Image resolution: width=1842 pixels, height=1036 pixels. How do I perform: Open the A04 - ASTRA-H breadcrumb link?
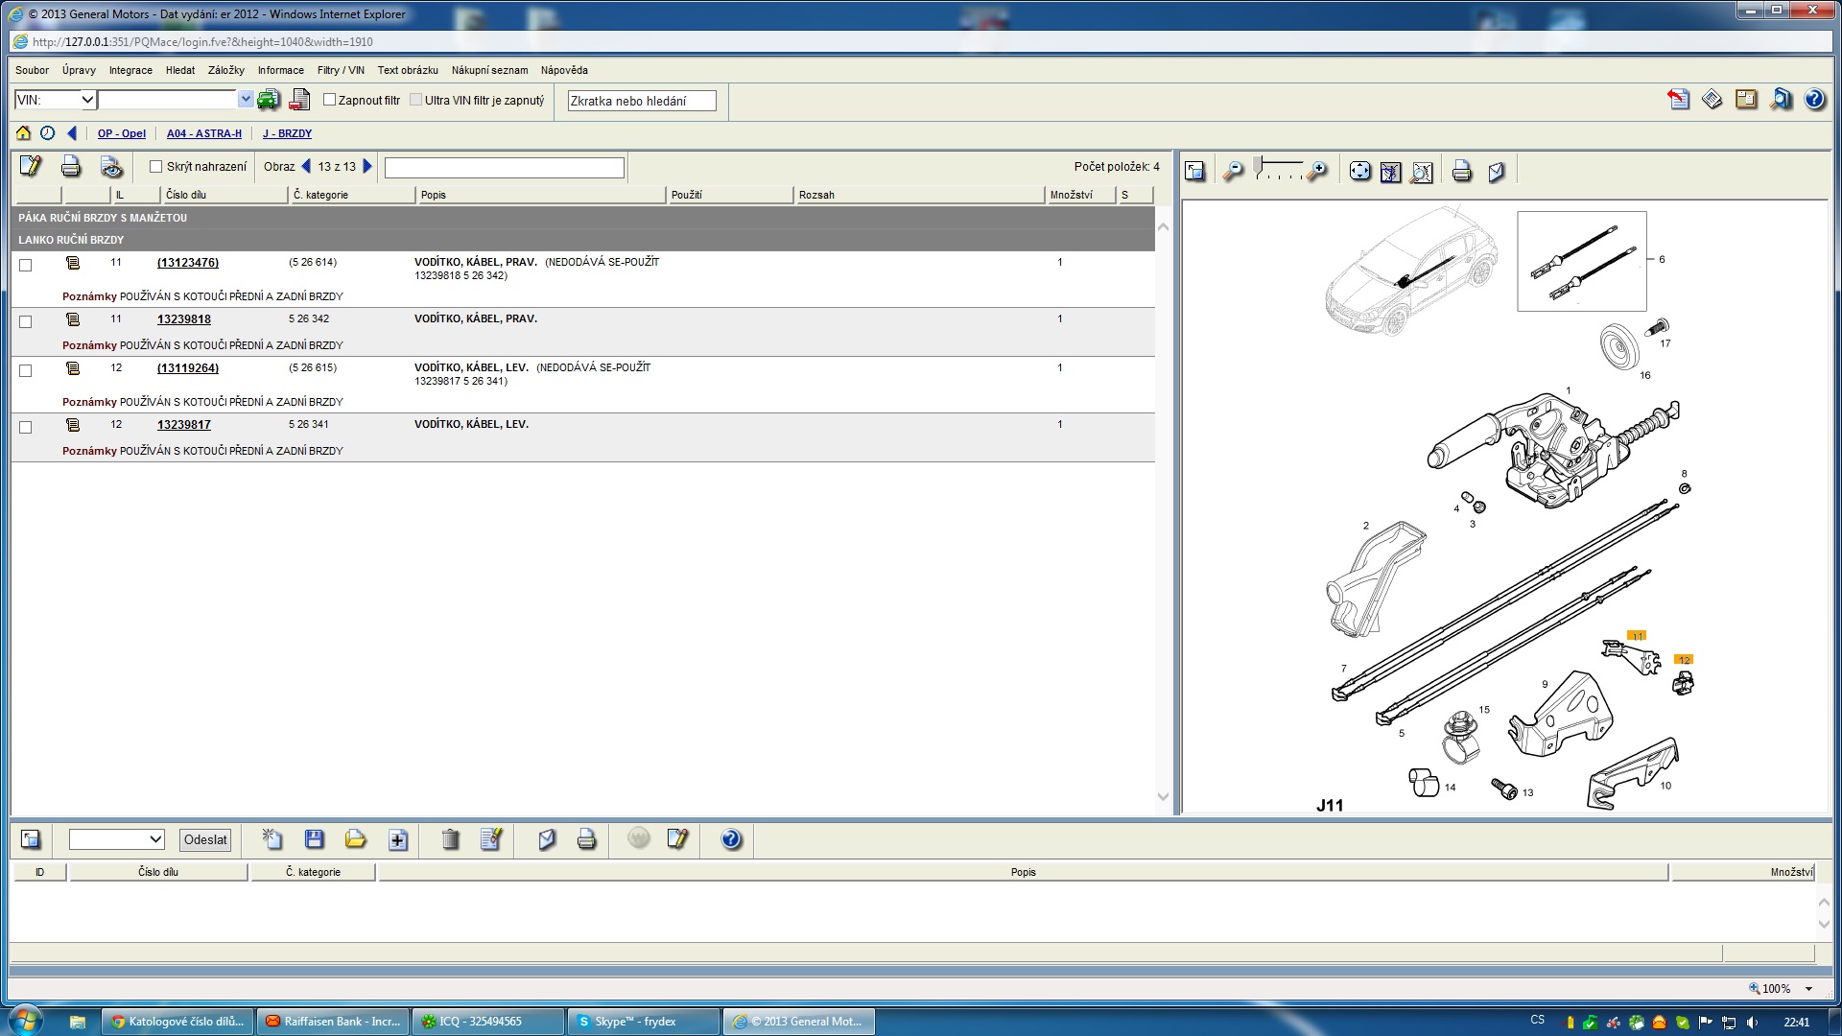(x=203, y=133)
